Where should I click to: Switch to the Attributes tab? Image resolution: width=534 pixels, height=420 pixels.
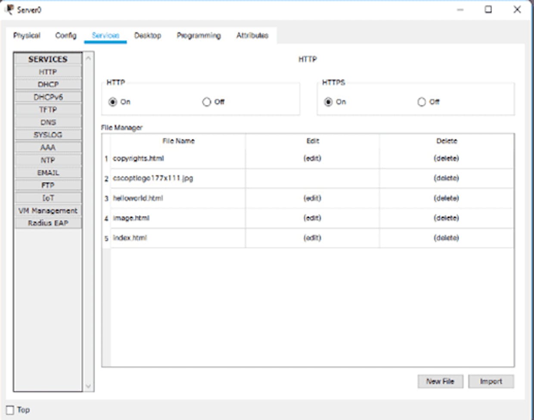252,36
